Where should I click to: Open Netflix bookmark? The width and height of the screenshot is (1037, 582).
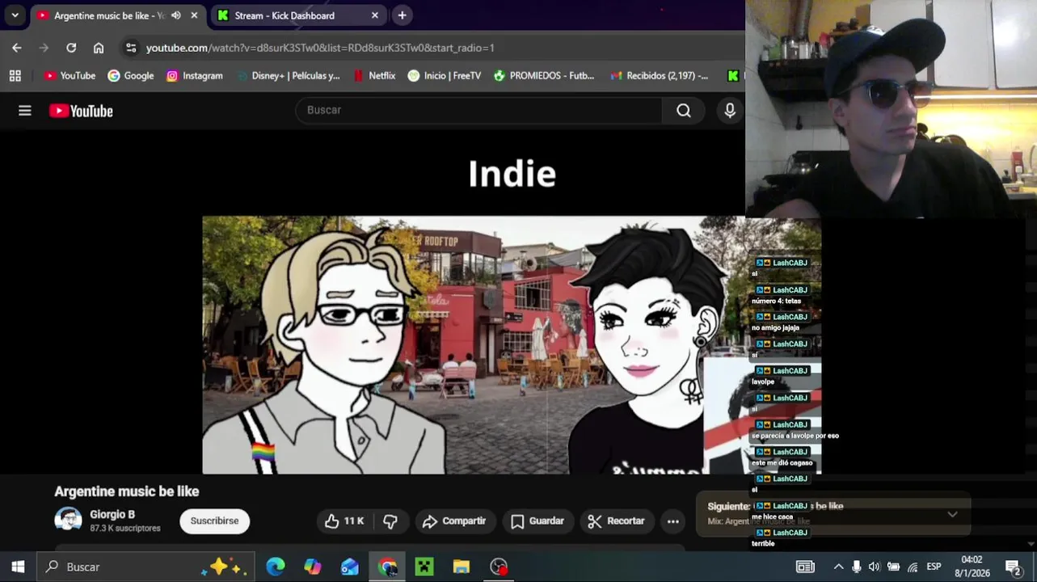coord(374,75)
